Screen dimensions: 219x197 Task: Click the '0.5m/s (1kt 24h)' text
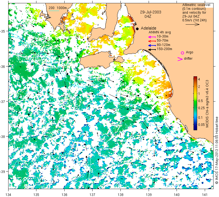coord(194,20)
